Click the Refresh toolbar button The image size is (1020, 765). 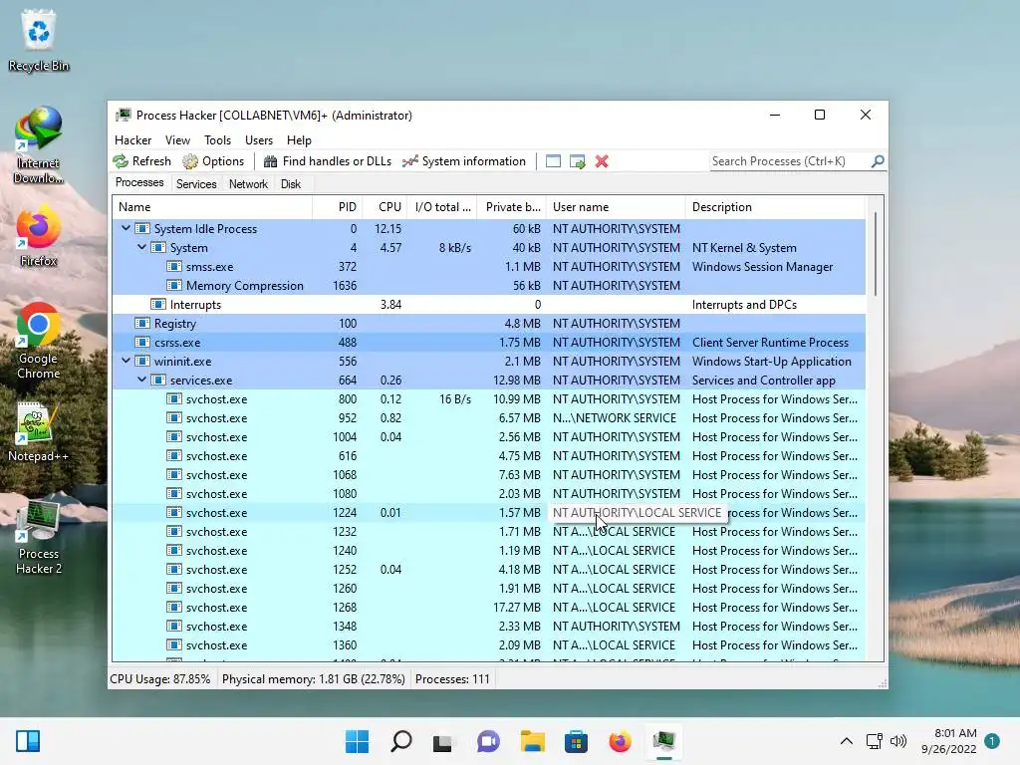(141, 161)
